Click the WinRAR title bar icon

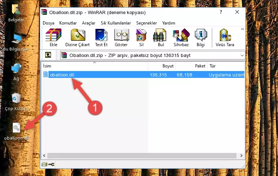44,12
